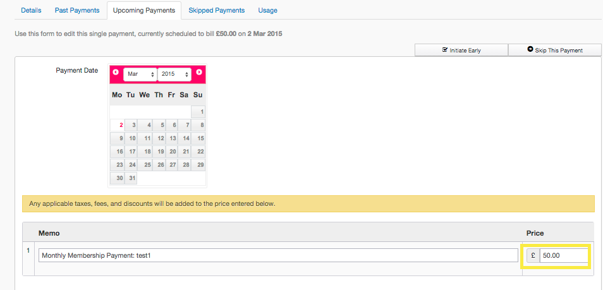
Task: Click the Skip This Payment button
Action: pyautogui.click(x=554, y=50)
